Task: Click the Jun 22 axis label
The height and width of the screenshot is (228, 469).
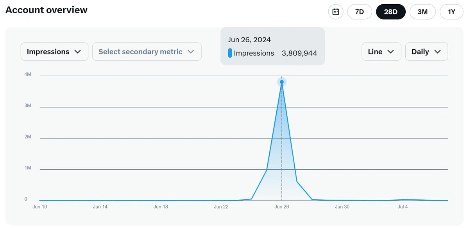Action: pyautogui.click(x=221, y=207)
